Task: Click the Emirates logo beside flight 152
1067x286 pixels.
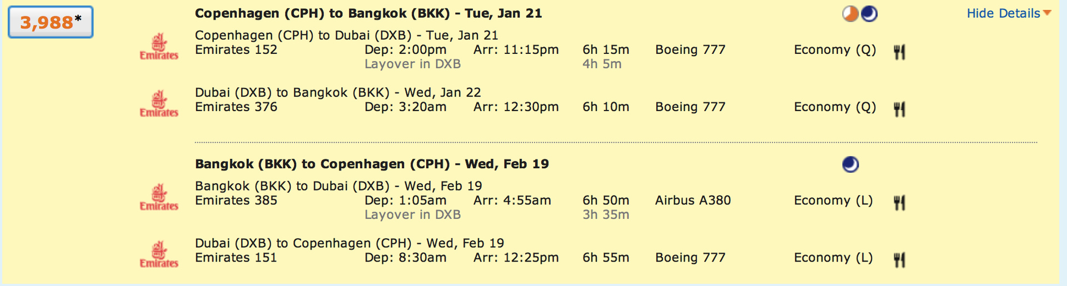Action: pos(159,47)
